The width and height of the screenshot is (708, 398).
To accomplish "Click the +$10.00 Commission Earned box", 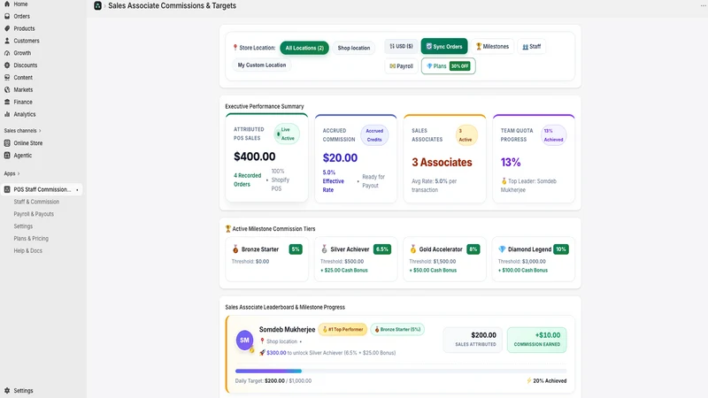I will (537, 340).
